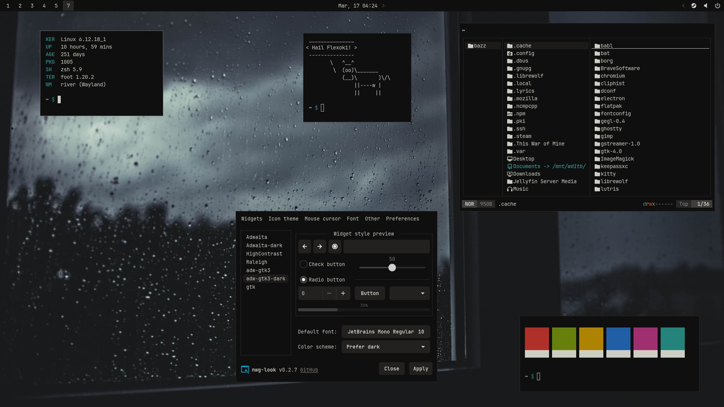The image size is (724, 407).
Task: Click the back arrow in widget preview
Action: pyautogui.click(x=305, y=246)
